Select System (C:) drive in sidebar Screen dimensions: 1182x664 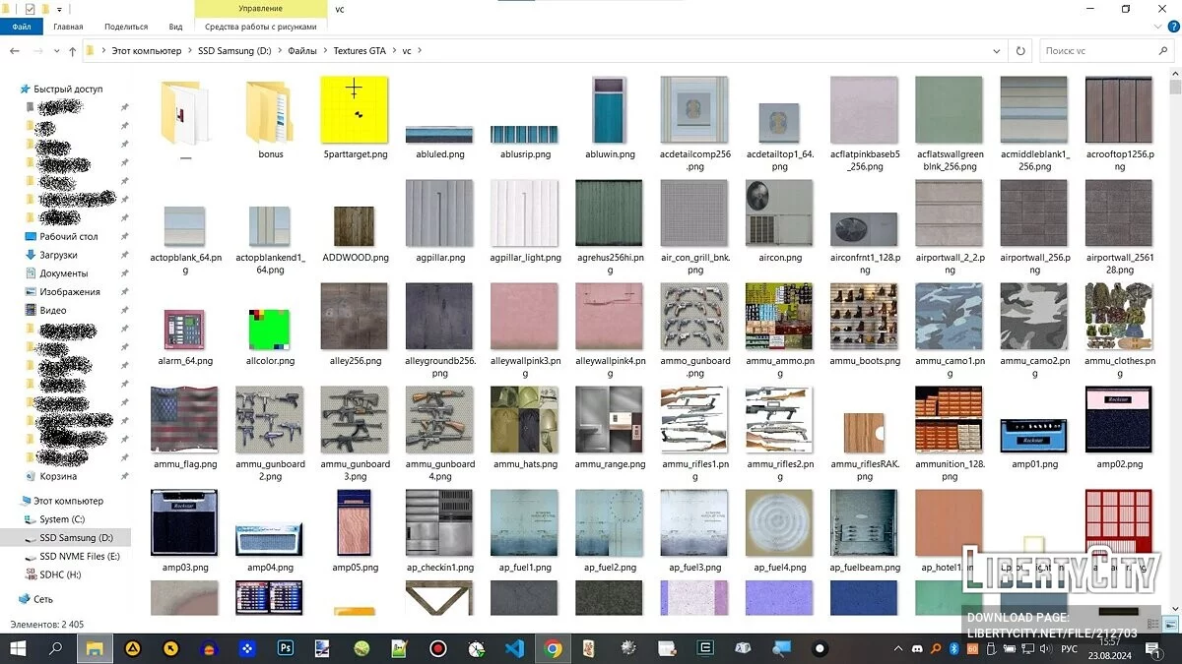[x=62, y=519]
